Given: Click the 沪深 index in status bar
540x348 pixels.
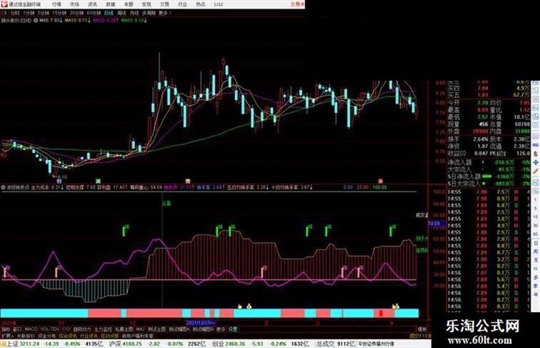Looking at the screenshot, I should pyautogui.click(x=115, y=344).
